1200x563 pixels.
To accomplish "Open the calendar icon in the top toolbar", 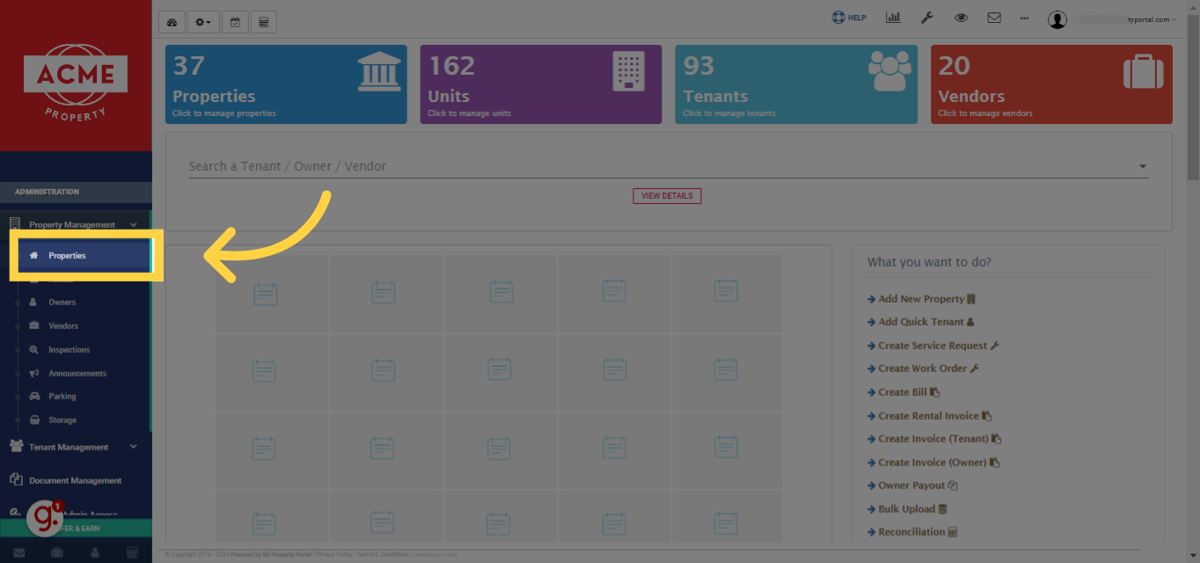I will click(x=235, y=21).
